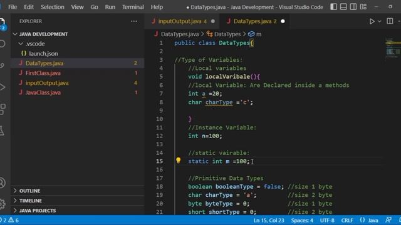Open FirstClass.java in Explorer
This screenshot has height=225, width=401.
coord(77,73)
